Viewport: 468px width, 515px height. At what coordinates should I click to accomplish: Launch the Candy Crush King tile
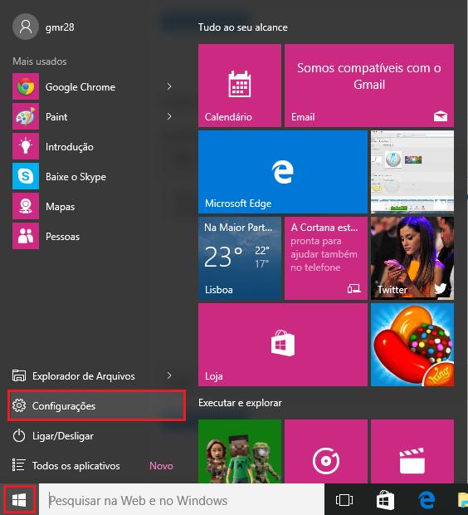coord(412,345)
